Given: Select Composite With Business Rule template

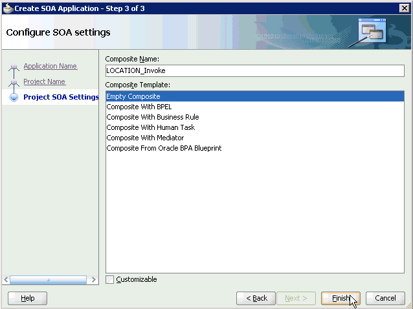Looking at the screenshot, I should coord(254,117).
